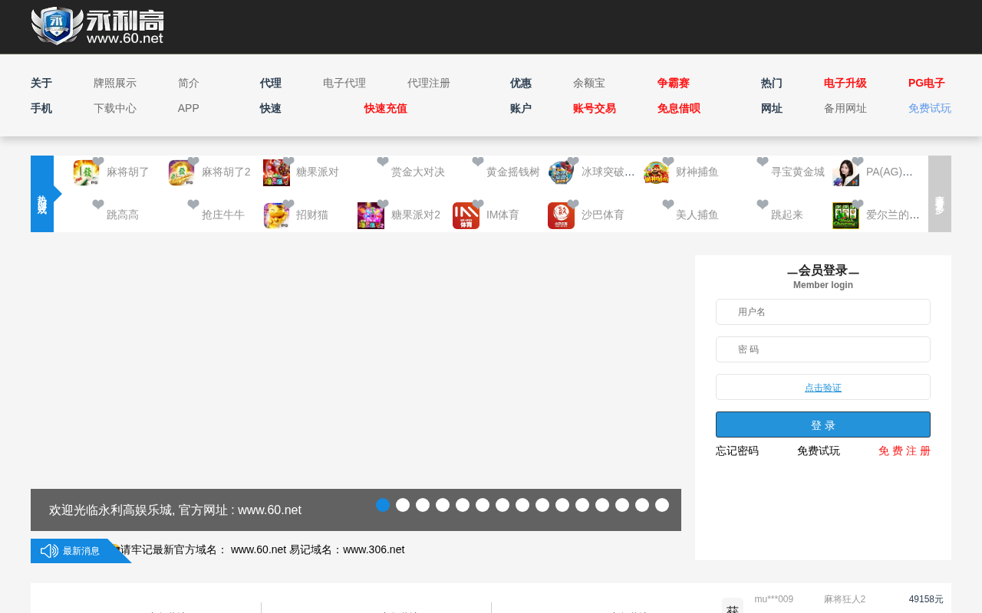This screenshot has width=982, height=613.
Task: Click the red 快速充值 link
Action: coord(386,109)
